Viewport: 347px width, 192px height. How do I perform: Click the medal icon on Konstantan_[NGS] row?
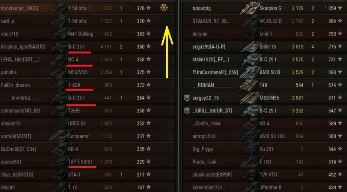(x=164, y=8)
